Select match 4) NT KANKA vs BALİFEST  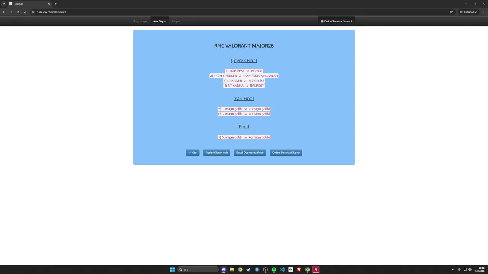[244, 86]
